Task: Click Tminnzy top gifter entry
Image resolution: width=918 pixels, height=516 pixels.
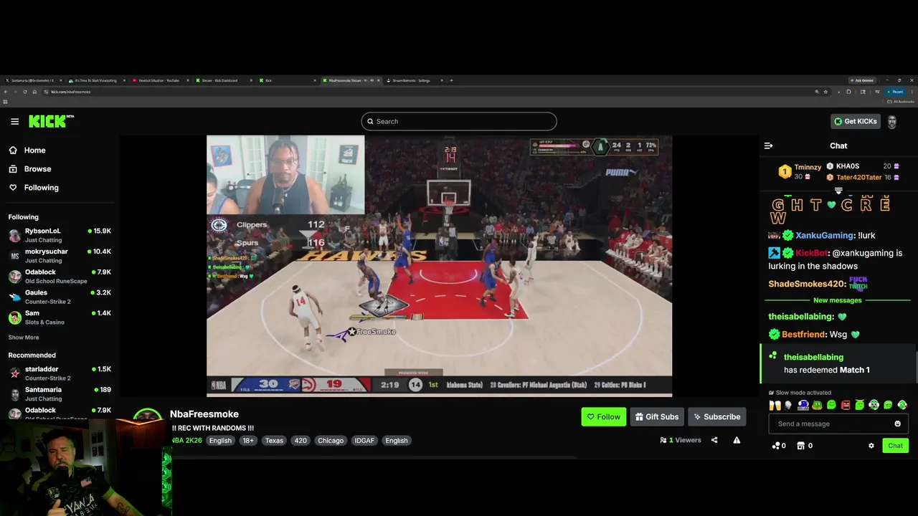Action: [x=800, y=171]
